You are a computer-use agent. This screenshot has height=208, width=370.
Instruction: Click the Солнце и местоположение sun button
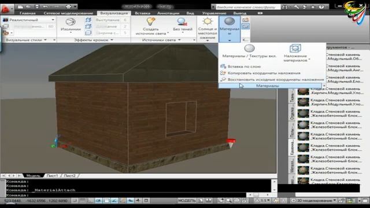[x=208, y=29]
